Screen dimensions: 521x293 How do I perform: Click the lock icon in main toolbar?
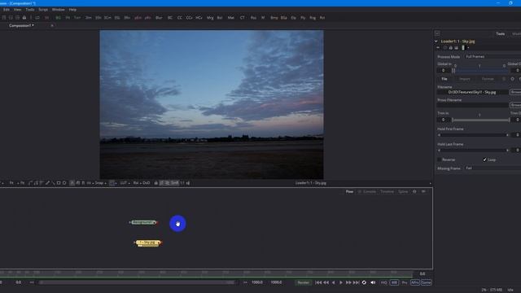pos(24,18)
